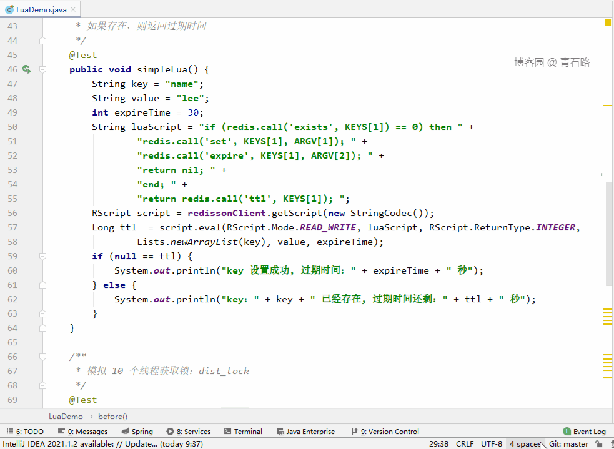Open the Spring tool window
The image size is (614, 449).
click(x=137, y=432)
